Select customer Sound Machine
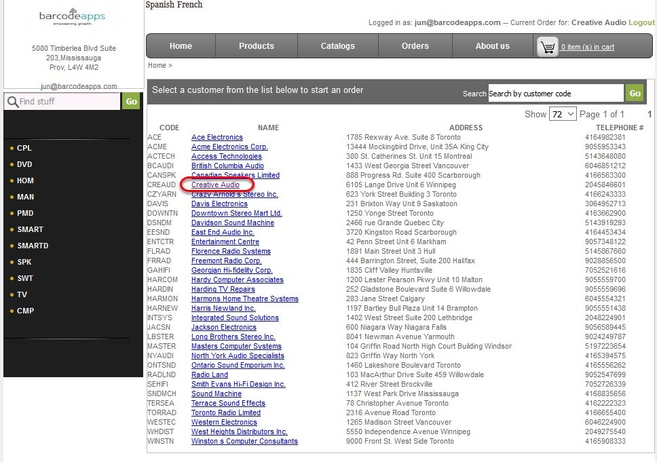This screenshot has width=657, height=462. pos(217,393)
